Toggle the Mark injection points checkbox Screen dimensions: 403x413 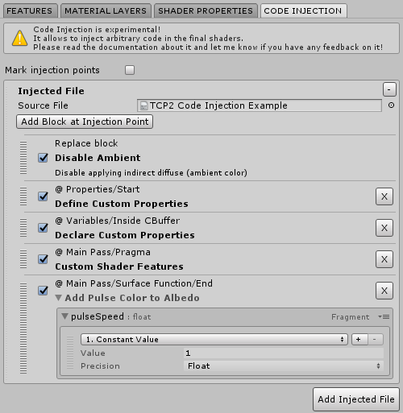point(130,70)
